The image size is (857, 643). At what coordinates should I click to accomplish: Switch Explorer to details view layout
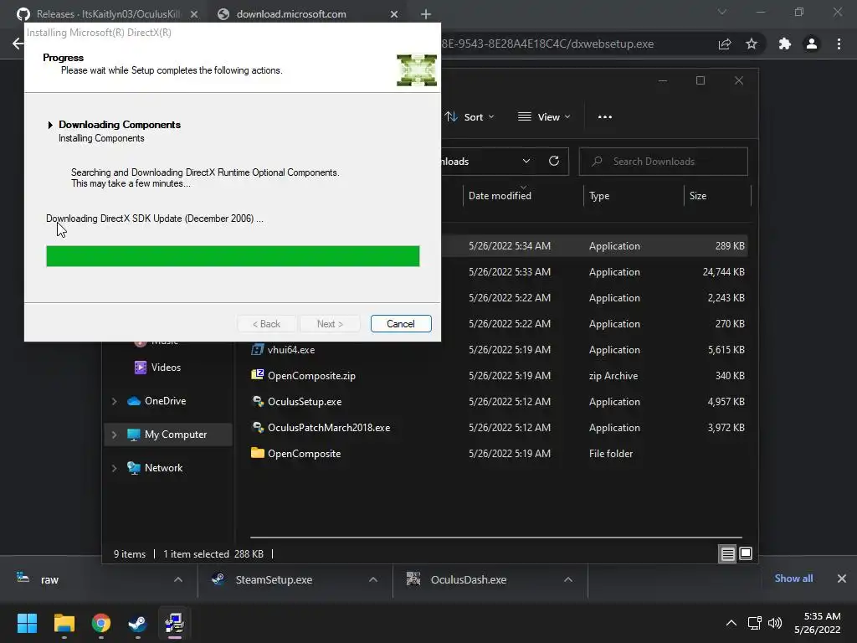(727, 554)
